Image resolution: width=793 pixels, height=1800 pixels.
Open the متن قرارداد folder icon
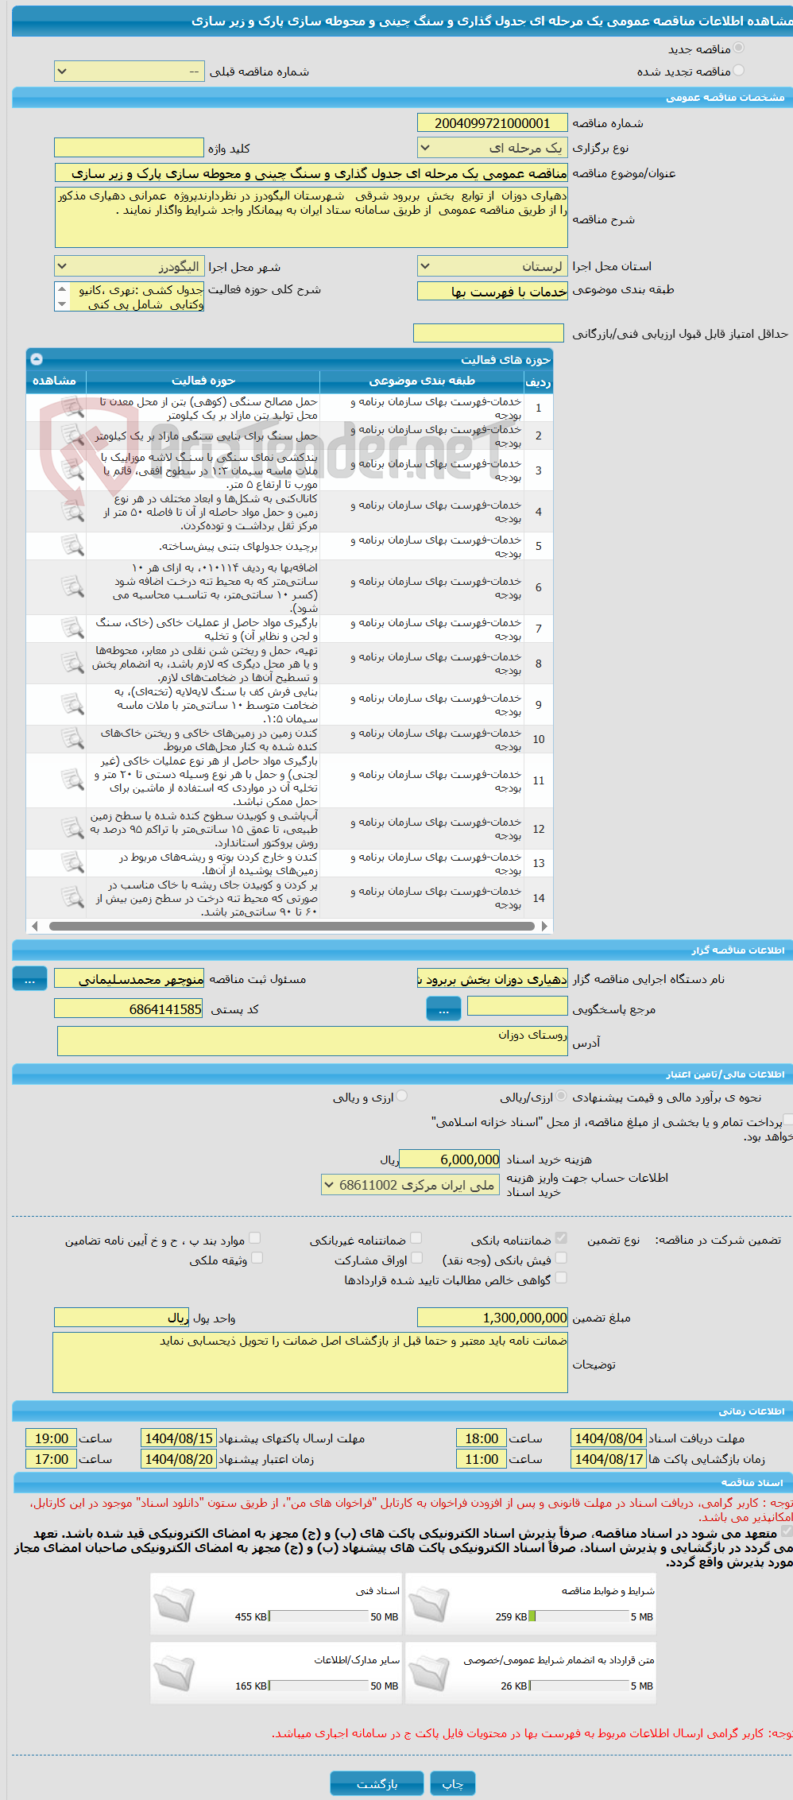click(430, 1673)
